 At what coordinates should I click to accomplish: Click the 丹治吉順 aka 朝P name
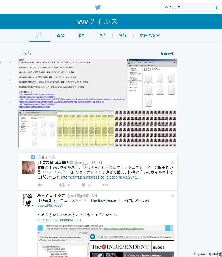pos(53,163)
